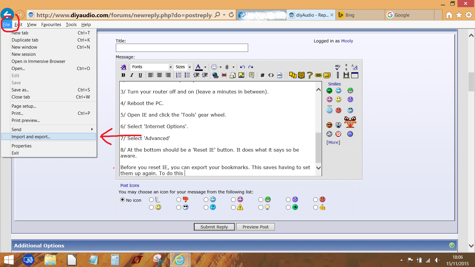475x267 pixels.
Task: Select the blue question mark post icon radio
Action: click(206, 207)
